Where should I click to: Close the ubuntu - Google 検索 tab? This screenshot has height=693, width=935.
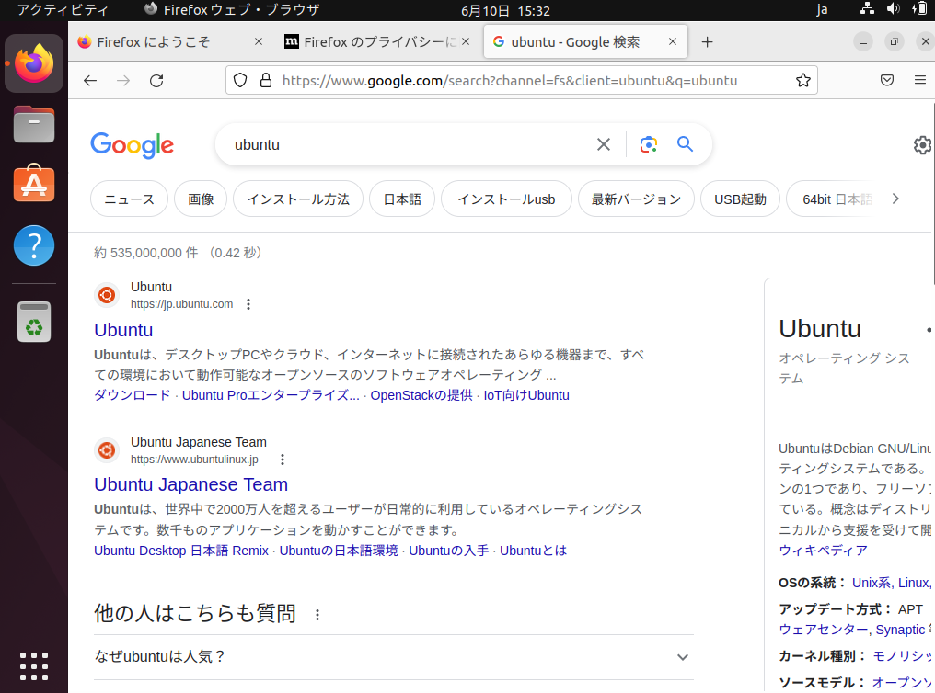pyautogui.click(x=673, y=41)
